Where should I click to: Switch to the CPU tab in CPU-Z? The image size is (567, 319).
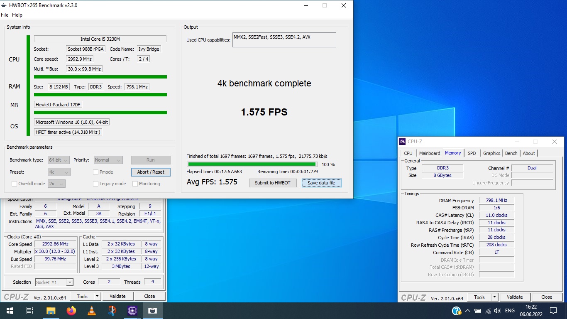(408, 153)
